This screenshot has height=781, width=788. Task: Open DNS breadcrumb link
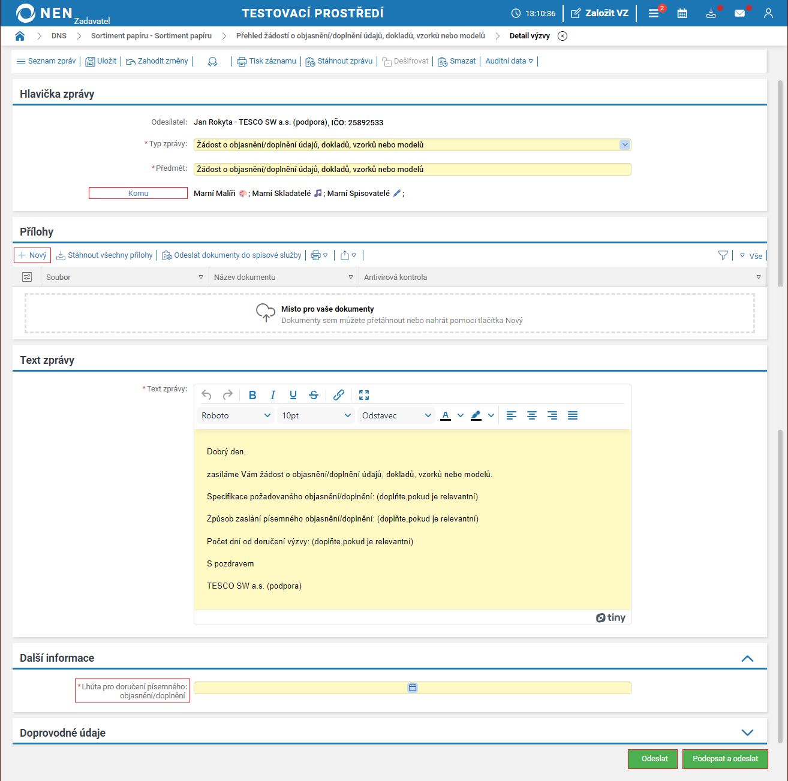[59, 36]
